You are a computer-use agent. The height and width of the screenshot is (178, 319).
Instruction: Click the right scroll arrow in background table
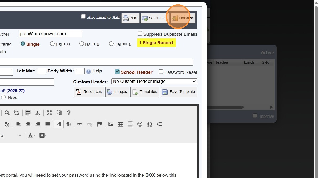coord(271,107)
